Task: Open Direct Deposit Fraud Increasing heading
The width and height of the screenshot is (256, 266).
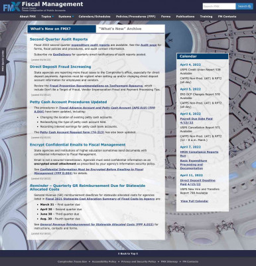Action: [60, 66]
